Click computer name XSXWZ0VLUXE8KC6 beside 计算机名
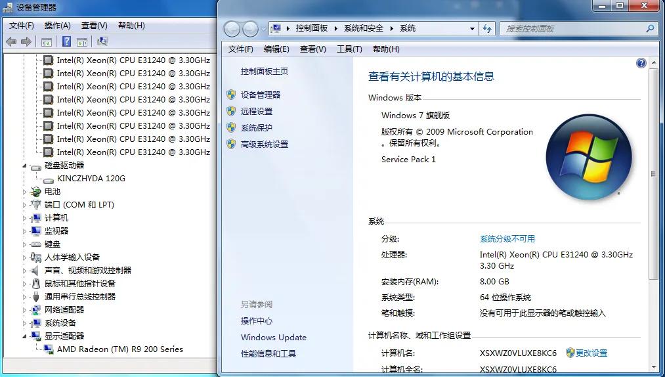 click(x=518, y=353)
